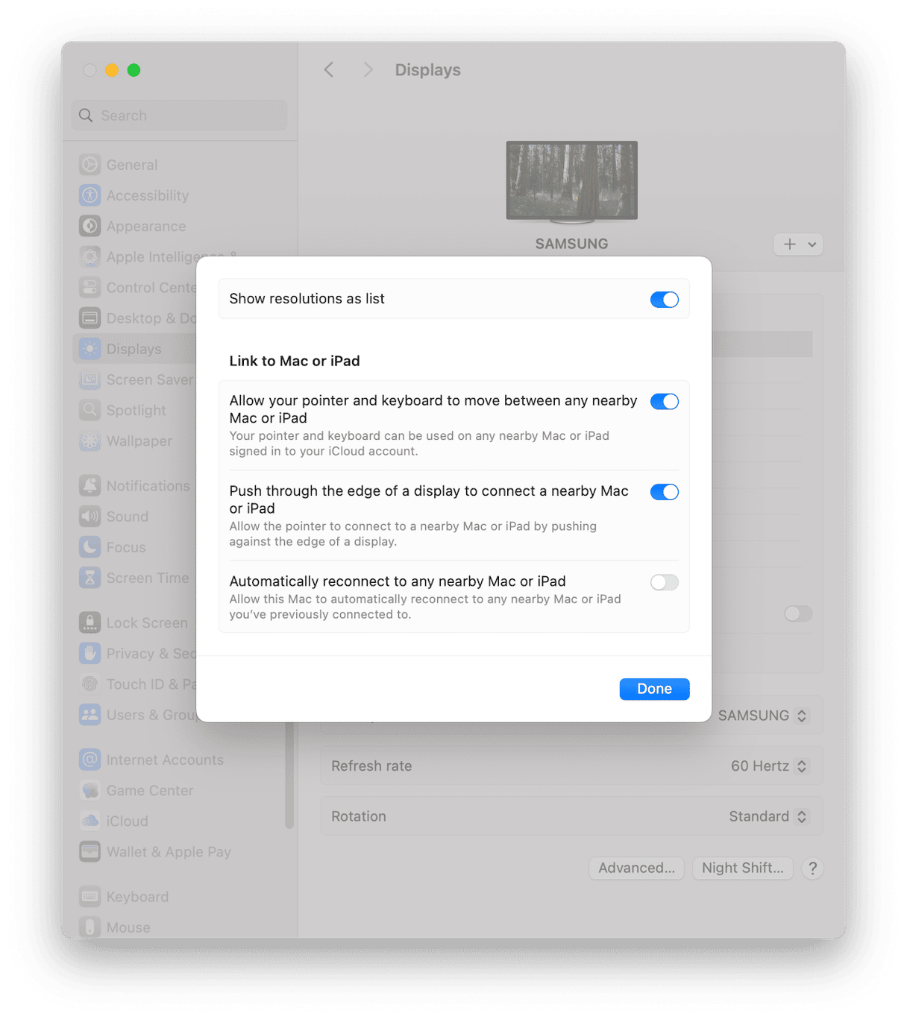This screenshot has width=907, height=1019.
Task: Click the Notifications bell icon
Action: click(x=90, y=486)
